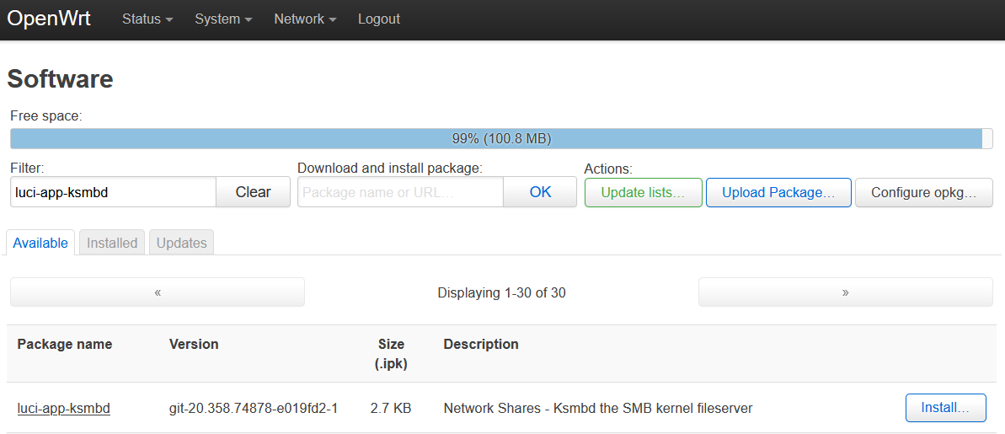Confirm package download with OK
Screen dimensions: 1005x434
point(540,191)
